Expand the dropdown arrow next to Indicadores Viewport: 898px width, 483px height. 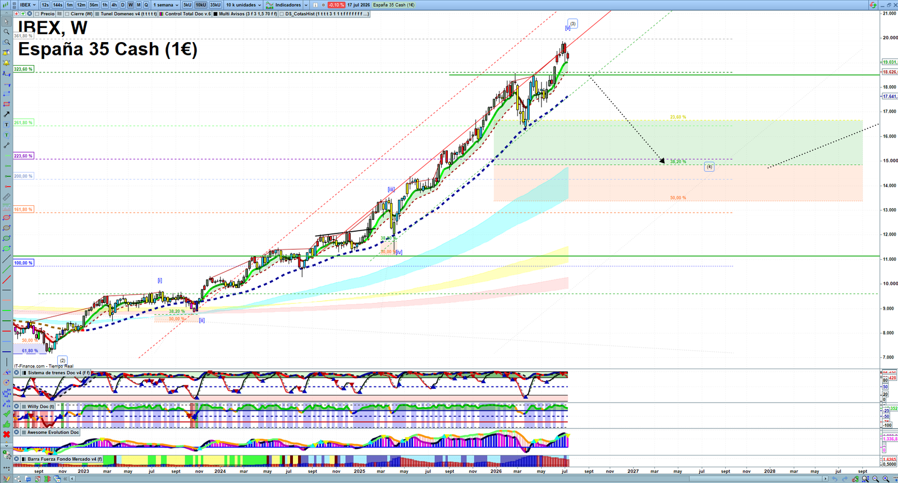306,5
